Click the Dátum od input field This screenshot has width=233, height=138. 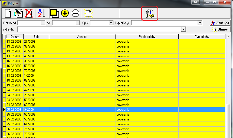tap(29, 23)
